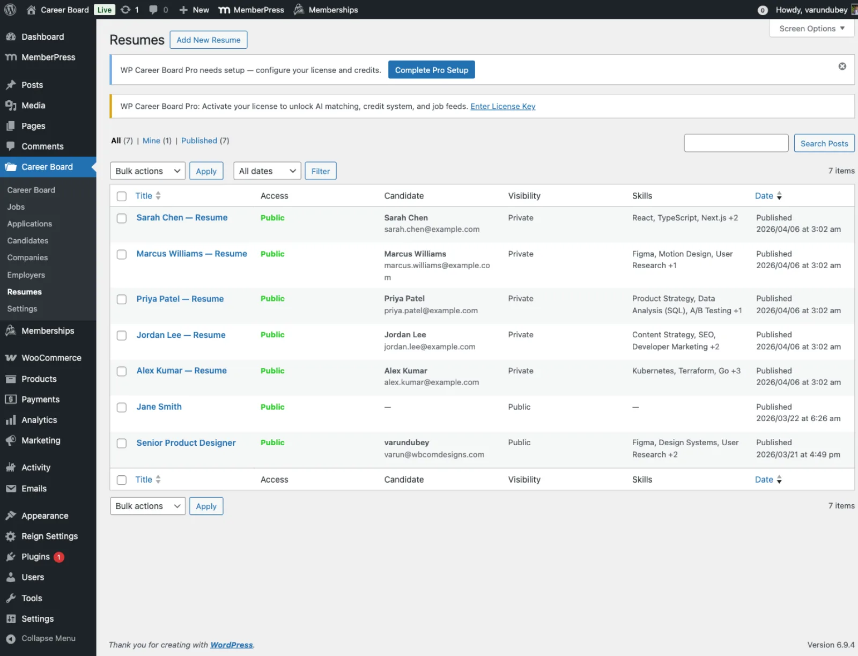Screen dimensions: 858x656
Task: Open the Marketing megaphone icon
Action: [11, 440]
